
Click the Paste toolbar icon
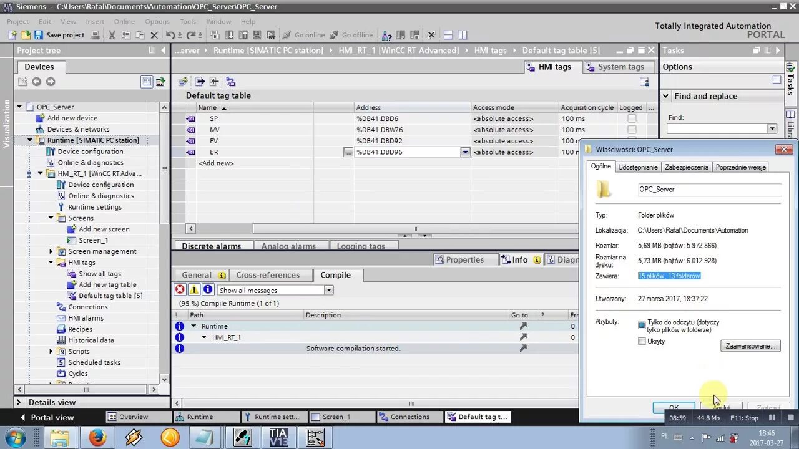click(x=139, y=35)
